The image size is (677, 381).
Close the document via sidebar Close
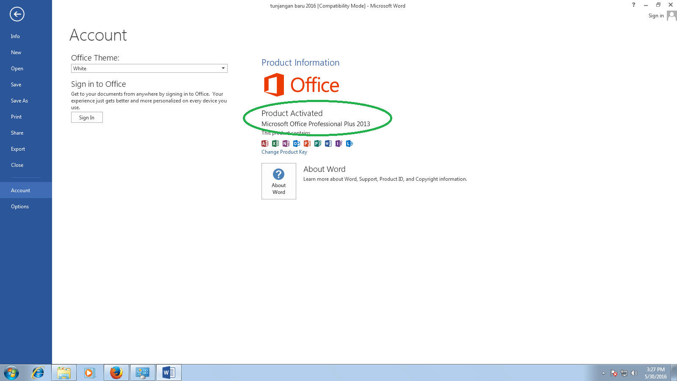click(26, 165)
